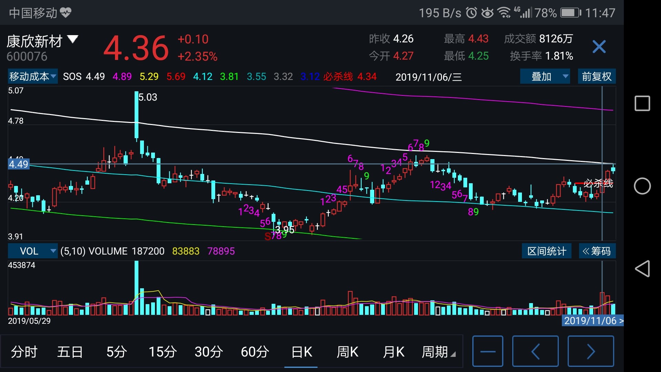Tap the MA10 volume value 78895
This screenshot has height=372, width=661.
coord(221,251)
